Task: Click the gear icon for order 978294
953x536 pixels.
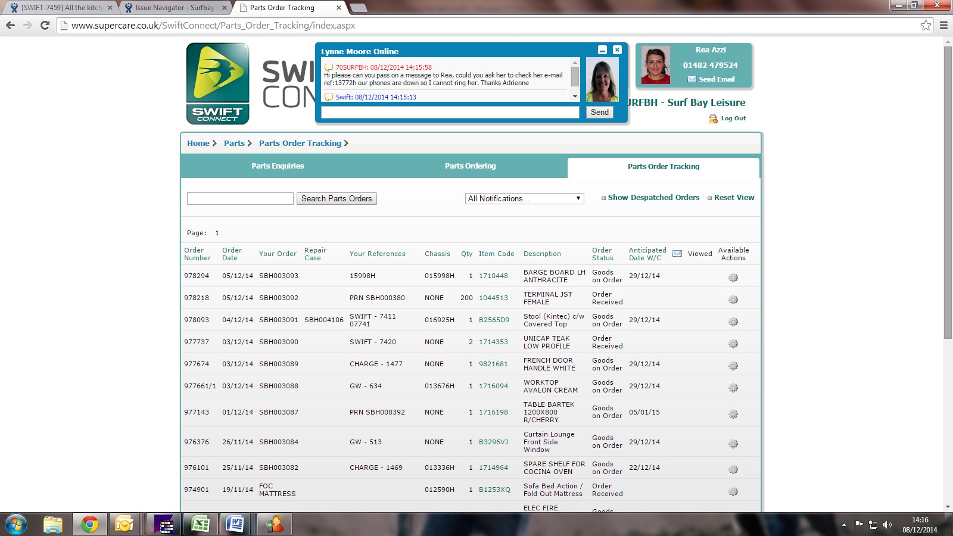Action: pyautogui.click(x=733, y=278)
